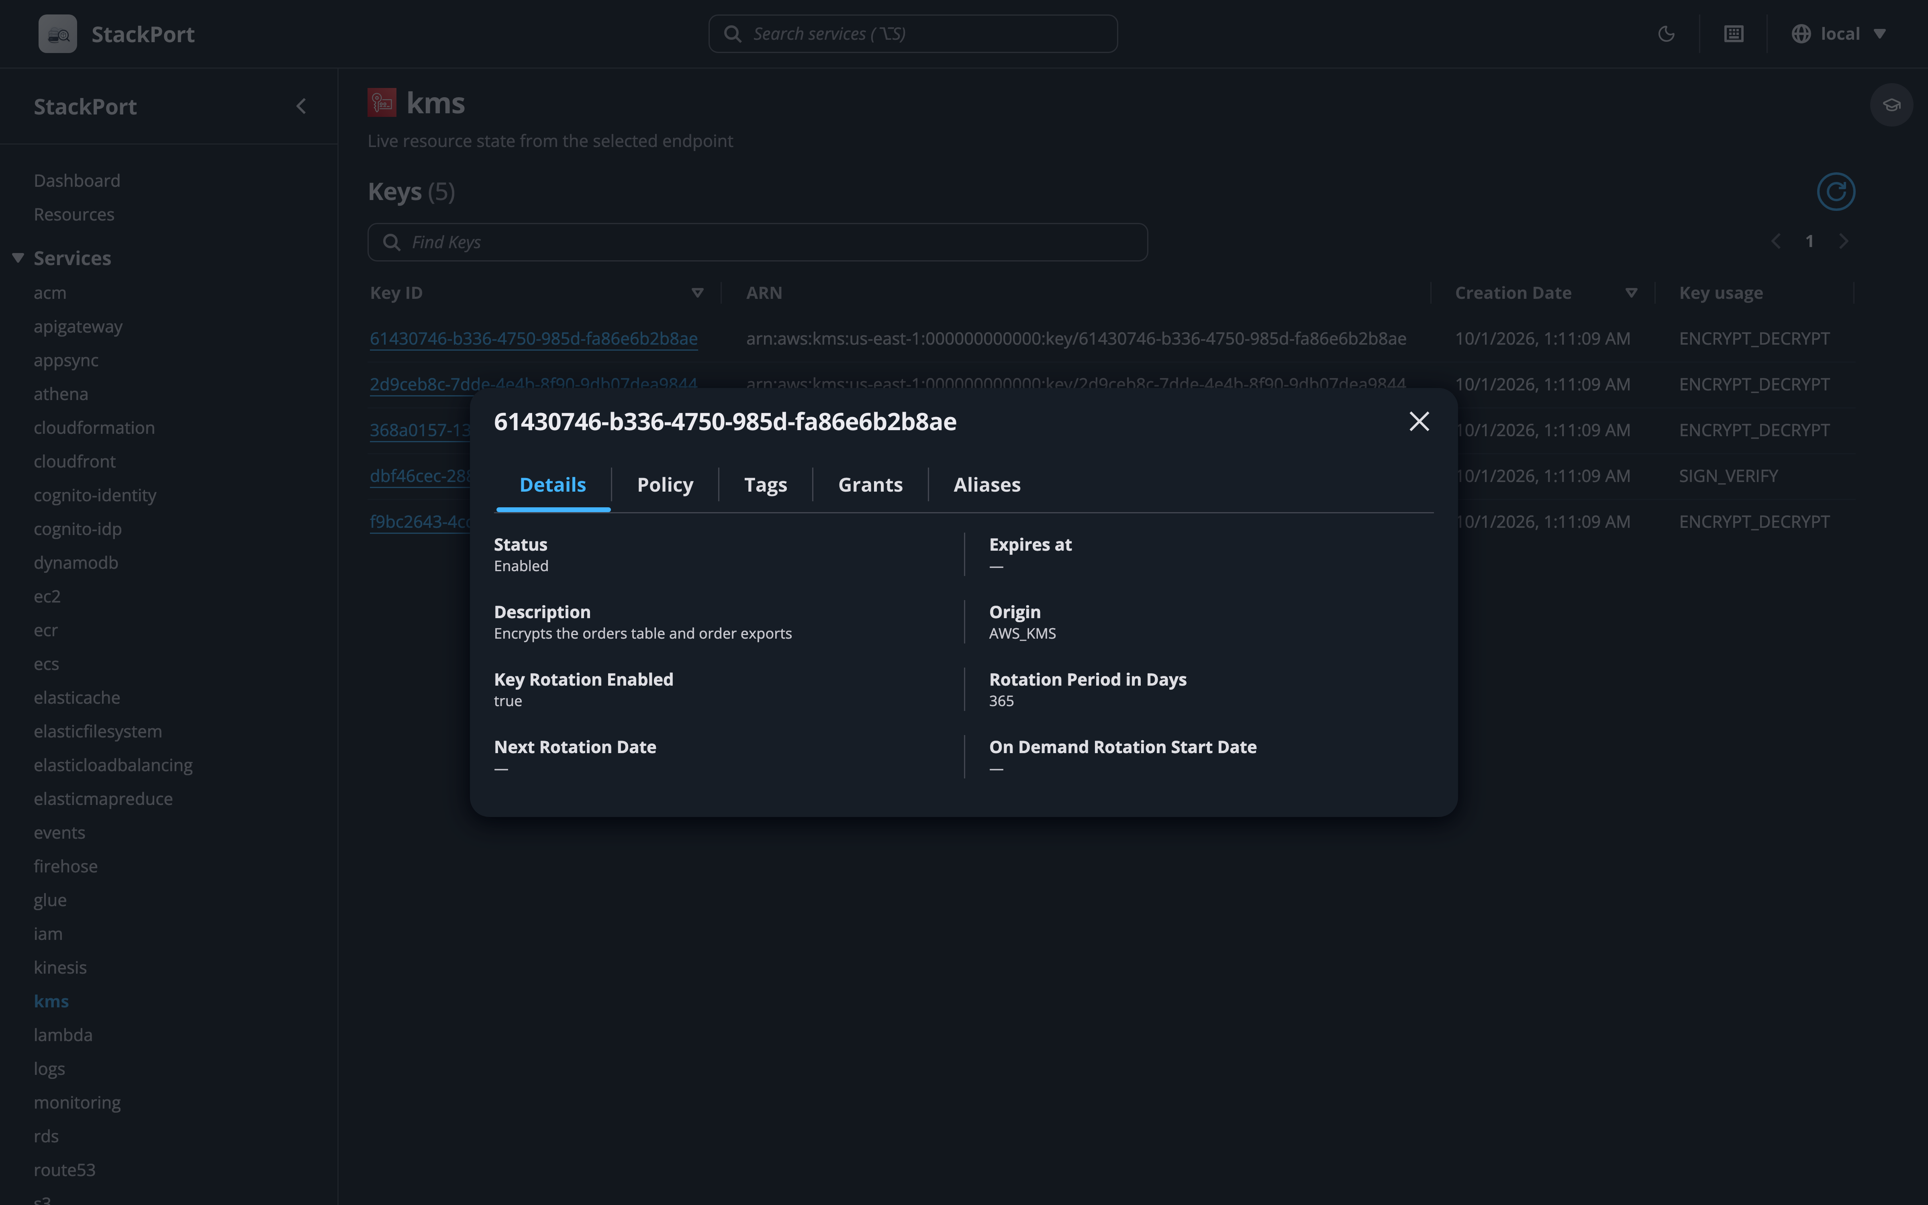Click the SIGN_VERIFY key usage cell

click(1728, 476)
